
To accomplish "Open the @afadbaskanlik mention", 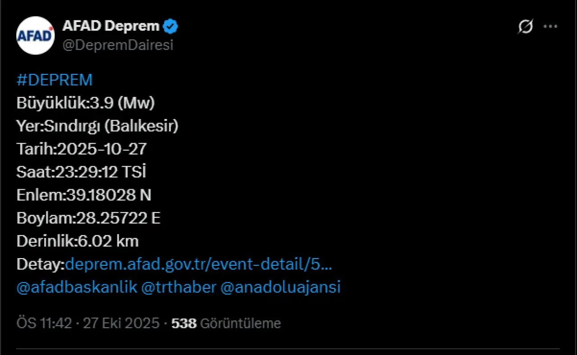I will 77,287.
